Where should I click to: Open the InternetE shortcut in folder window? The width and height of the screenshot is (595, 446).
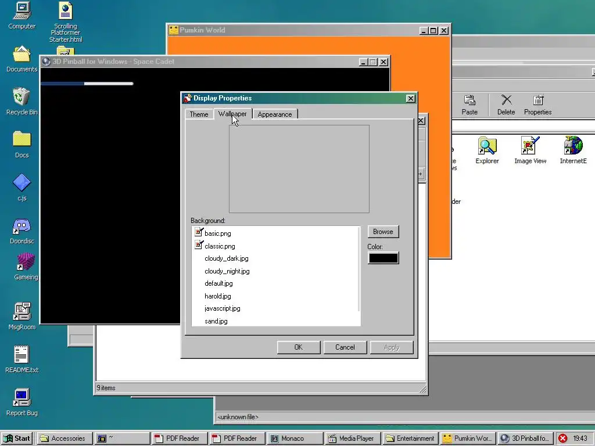point(573,150)
